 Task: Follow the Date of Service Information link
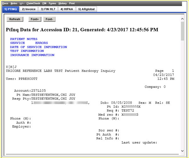(x=38, y=47)
